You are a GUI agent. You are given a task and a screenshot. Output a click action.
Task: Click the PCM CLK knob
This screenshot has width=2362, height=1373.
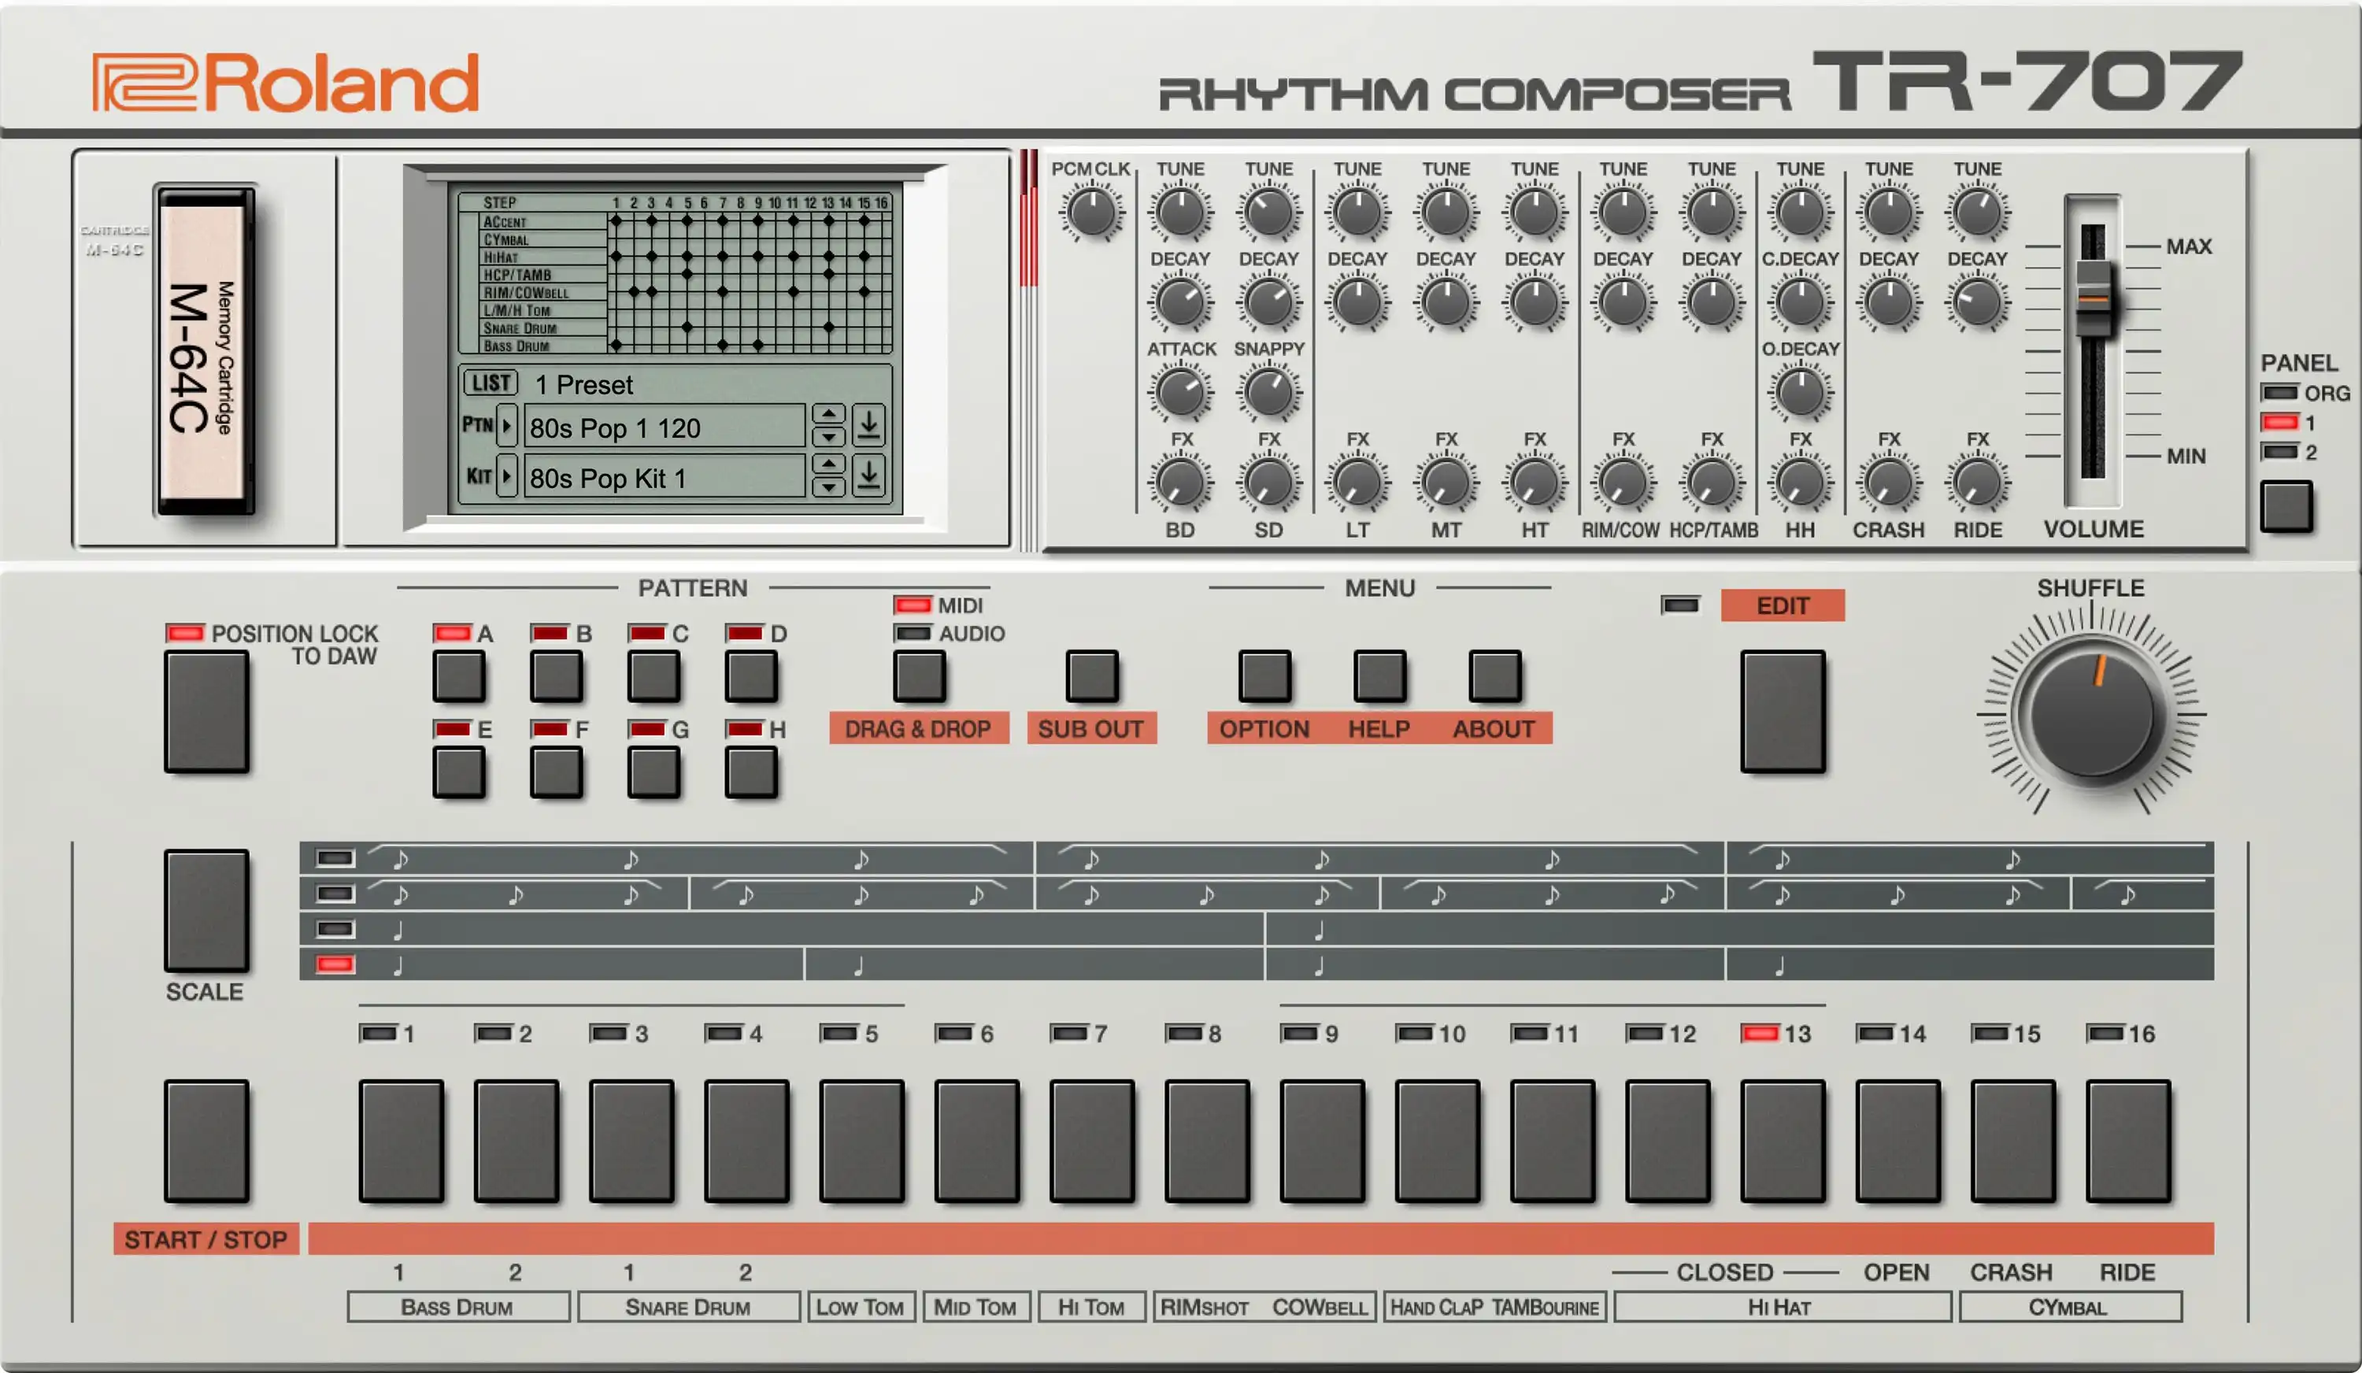1091,213
